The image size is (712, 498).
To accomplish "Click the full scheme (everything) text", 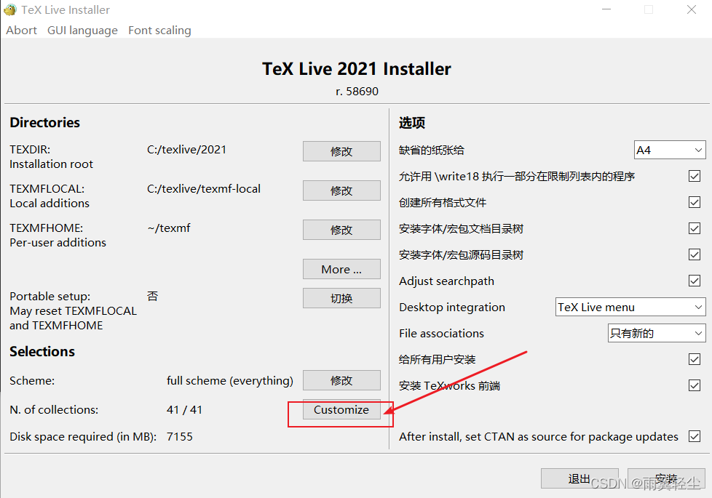I will (x=230, y=380).
